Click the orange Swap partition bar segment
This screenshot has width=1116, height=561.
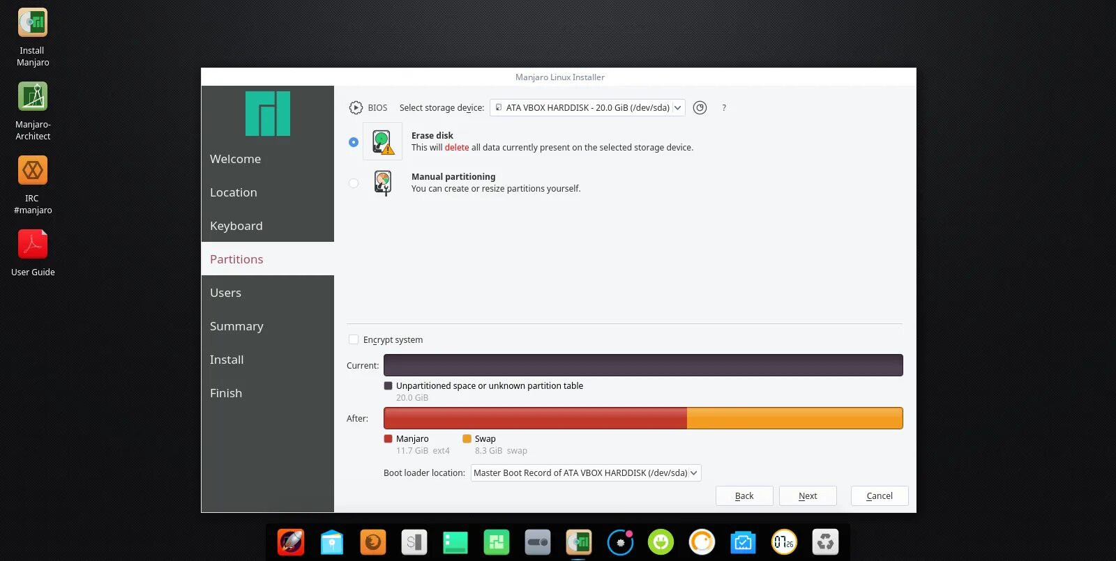pos(795,418)
